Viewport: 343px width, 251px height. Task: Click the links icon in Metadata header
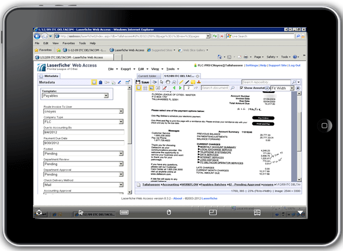[107, 82]
